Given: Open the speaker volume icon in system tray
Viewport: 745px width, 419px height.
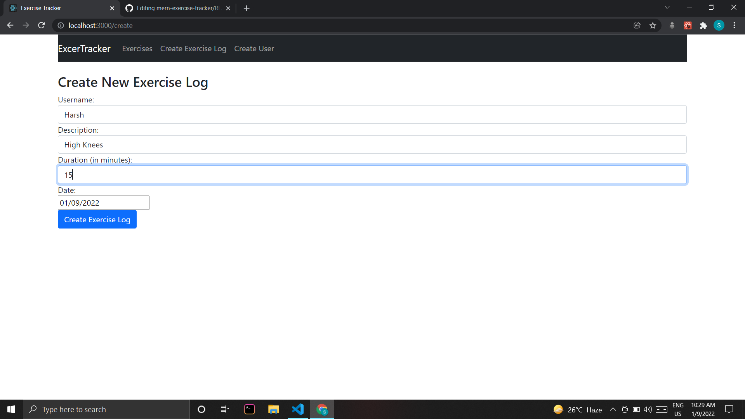Looking at the screenshot, I should (x=648, y=409).
